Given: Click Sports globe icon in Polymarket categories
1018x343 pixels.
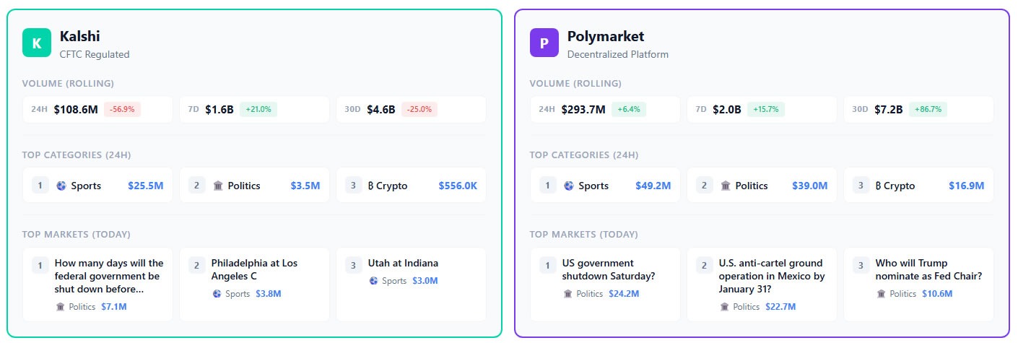Looking at the screenshot, I should (x=568, y=186).
